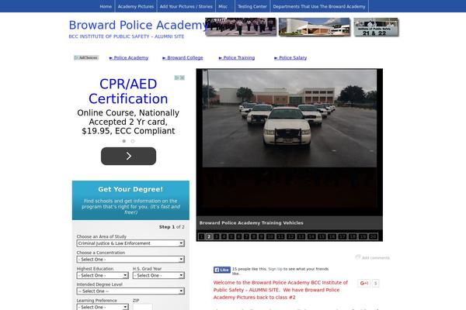Click the BCC Institute of Public Safety subtitle
The height and width of the screenshot is (310, 466).
pos(127,36)
